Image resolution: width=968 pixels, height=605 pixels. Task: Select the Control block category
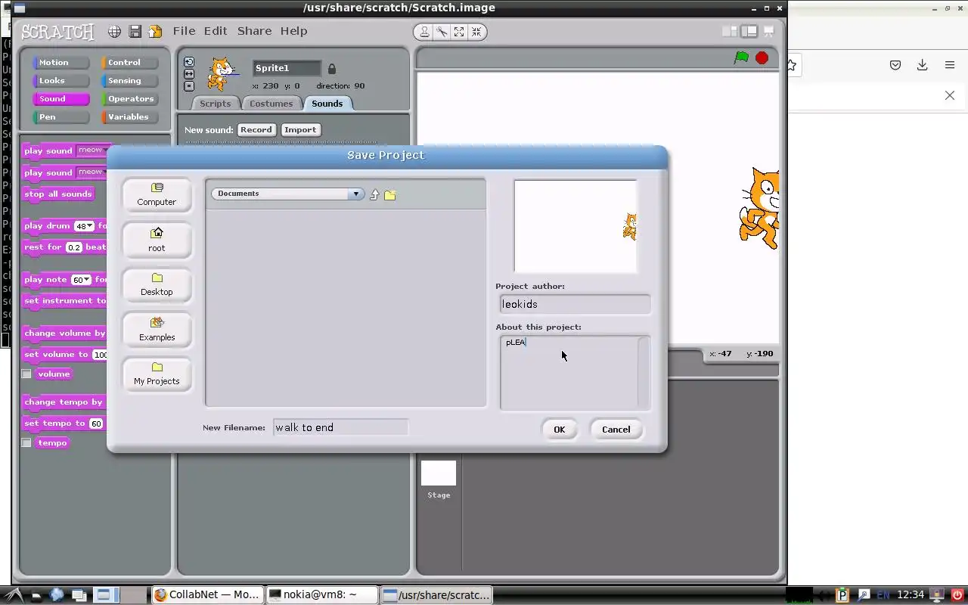(129, 63)
